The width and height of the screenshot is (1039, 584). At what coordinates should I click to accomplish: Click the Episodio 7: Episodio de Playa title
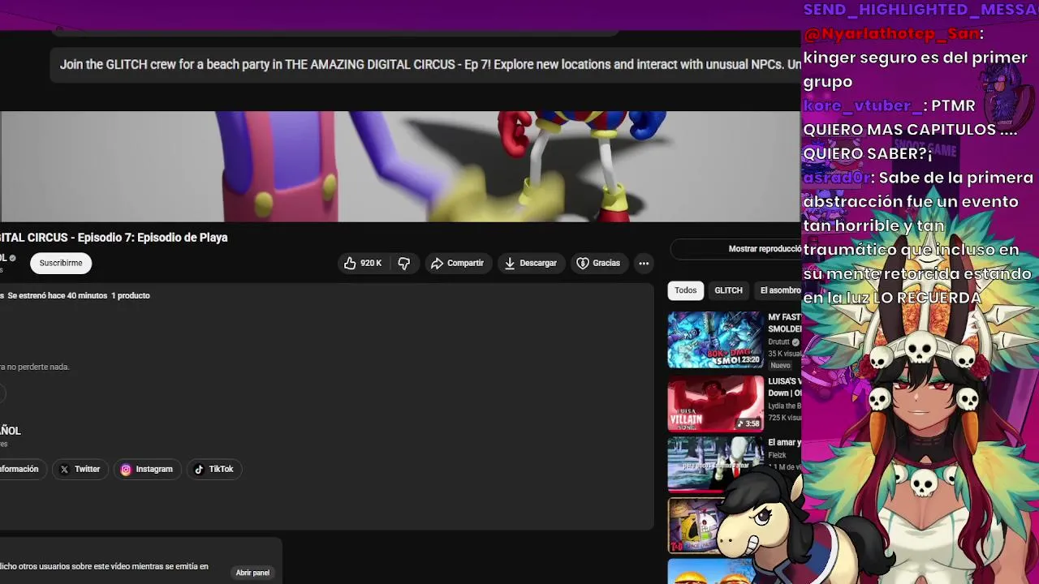(x=114, y=238)
